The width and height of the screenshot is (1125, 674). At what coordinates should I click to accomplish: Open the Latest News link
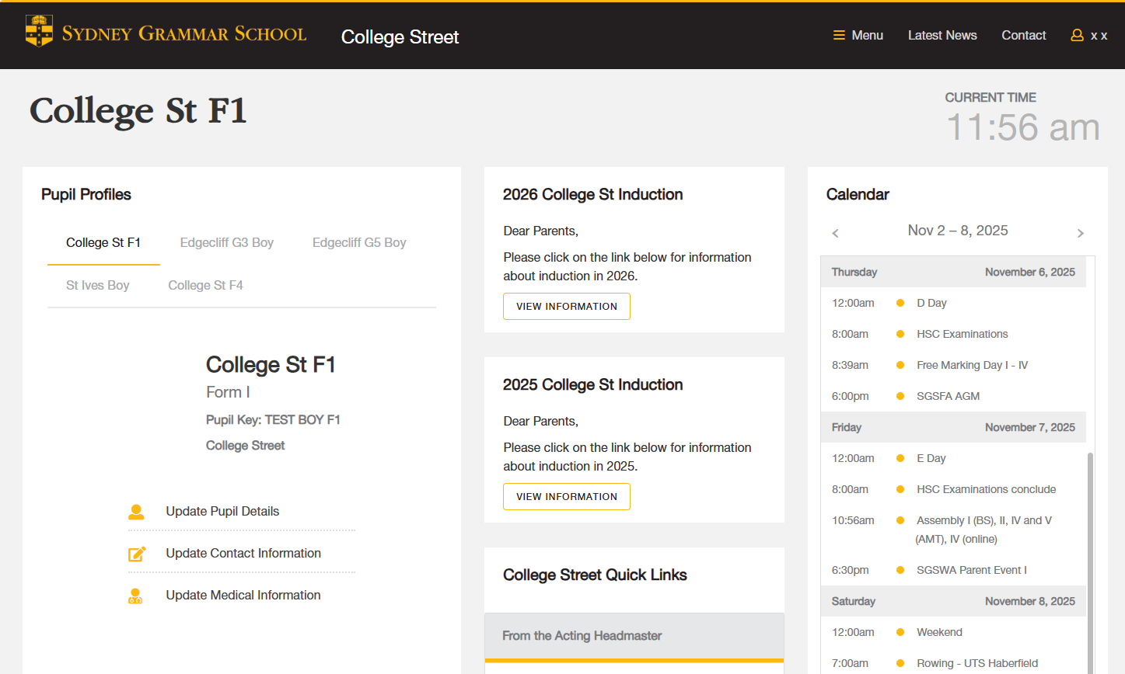[942, 35]
